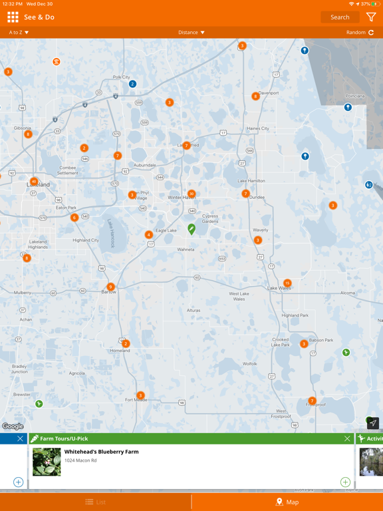Tap the orange restaurant marker in the map's top-left
Image resolution: width=383 pixels, height=511 pixels.
click(x=57, y=61)
